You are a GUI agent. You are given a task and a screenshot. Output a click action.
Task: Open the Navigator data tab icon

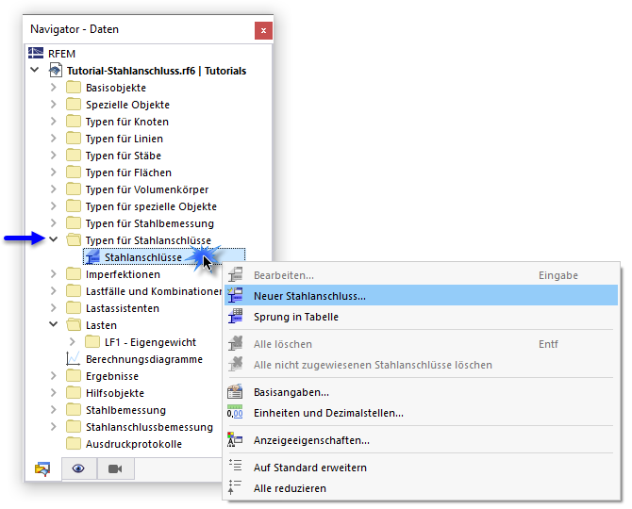point(42,468)
